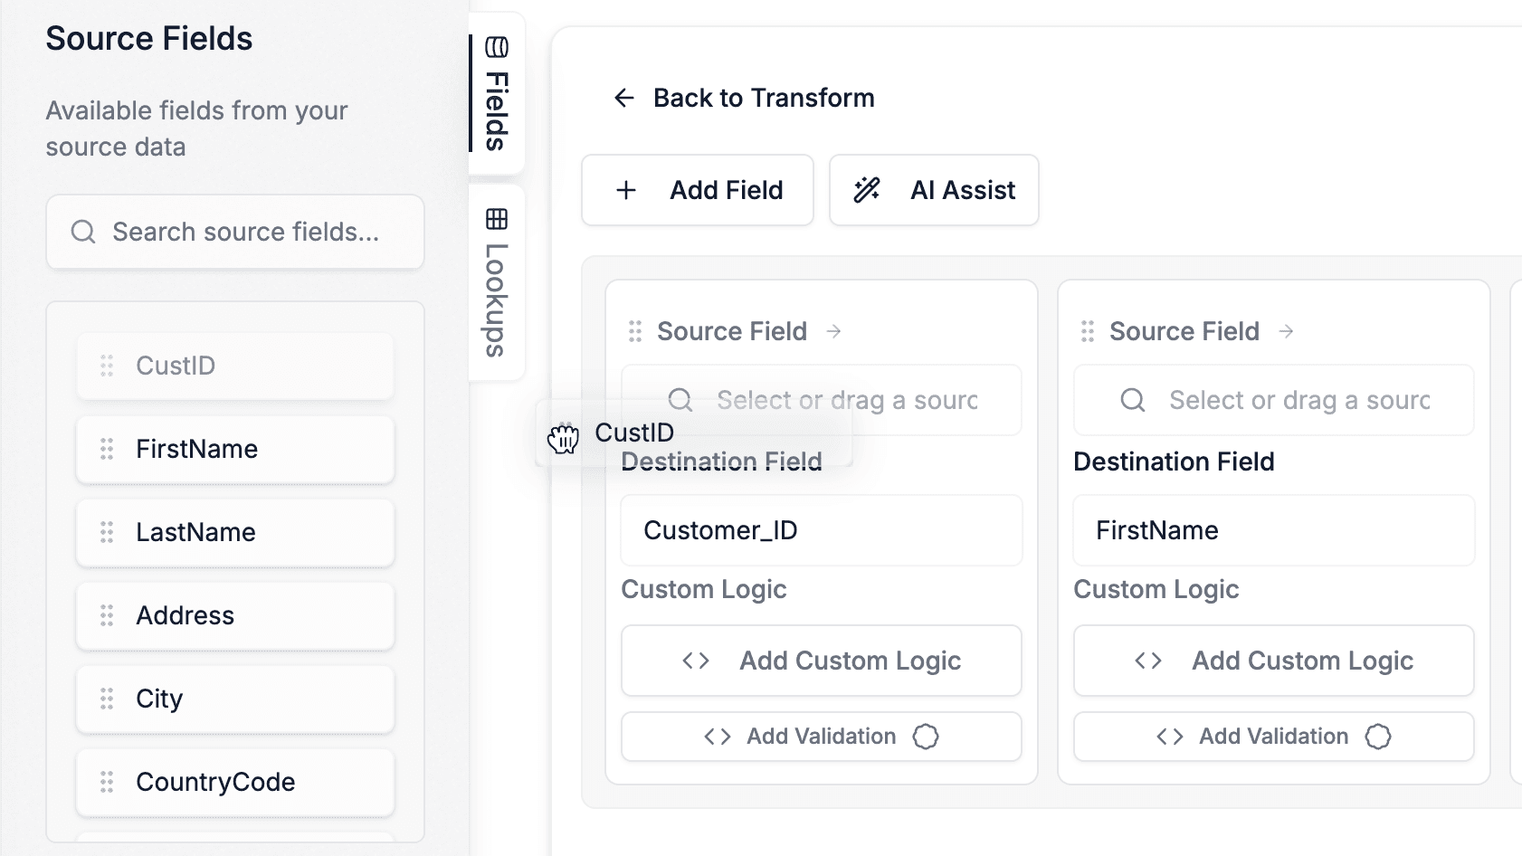Click the search magnifier in Search source fields
This screenshot has height=856, width=1522.
coord(82,232)
